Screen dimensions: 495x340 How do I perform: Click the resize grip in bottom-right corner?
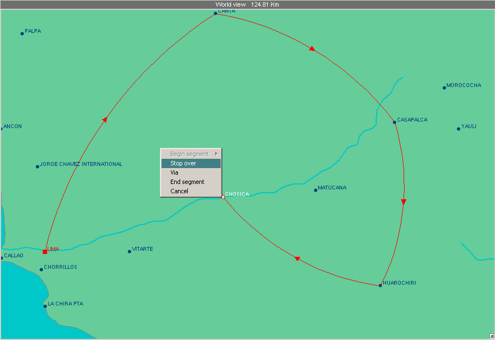[491, 336]
